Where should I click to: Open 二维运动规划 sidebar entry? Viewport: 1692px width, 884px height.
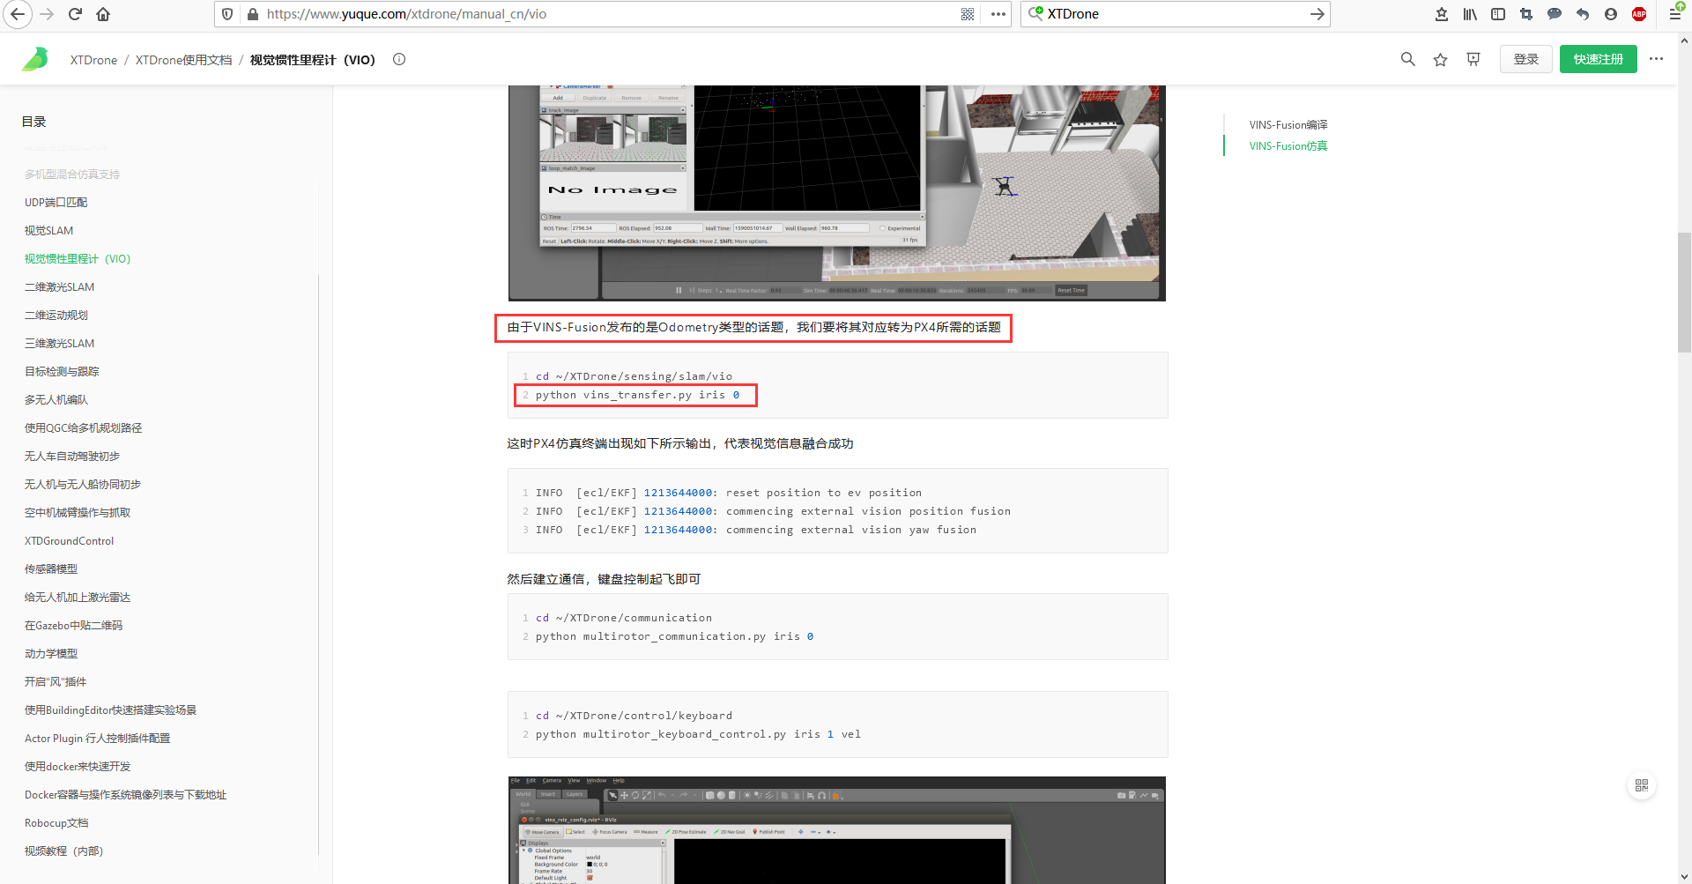tap(56, 316)
